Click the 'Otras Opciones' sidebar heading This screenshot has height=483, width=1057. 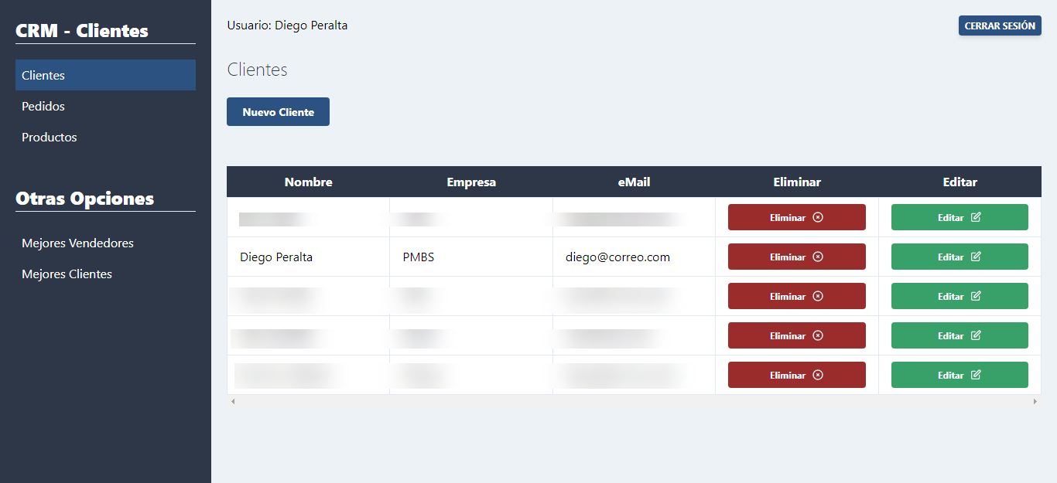click(x=85, y=199)
